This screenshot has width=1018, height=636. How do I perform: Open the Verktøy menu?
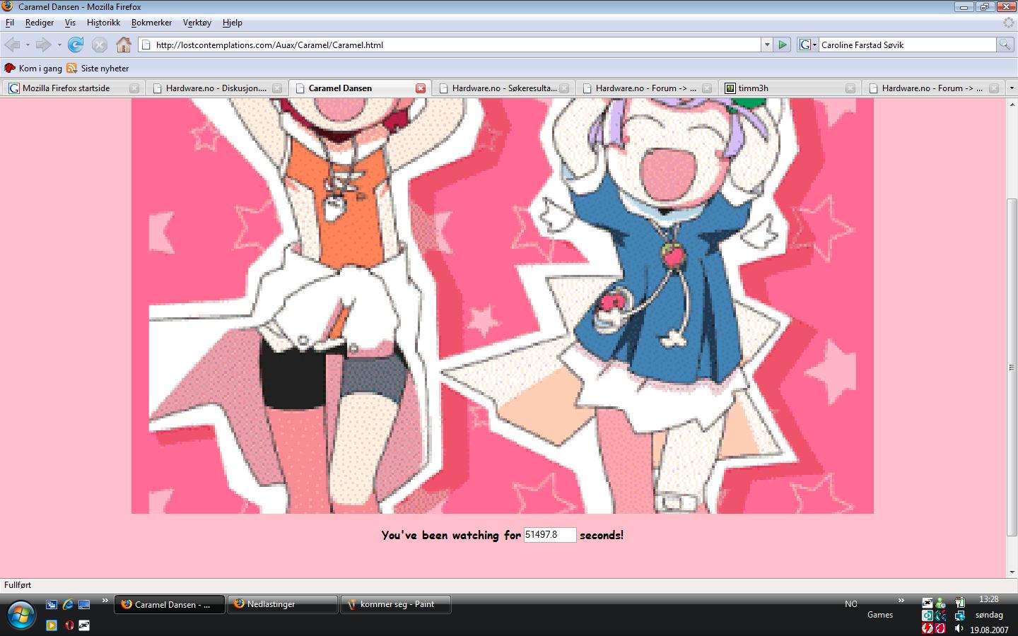(197, 23)
